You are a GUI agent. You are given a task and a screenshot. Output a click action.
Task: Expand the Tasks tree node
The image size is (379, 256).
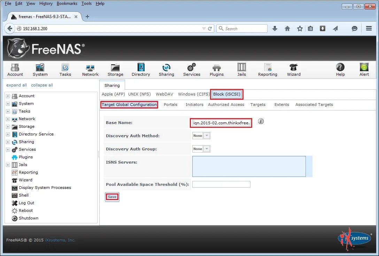tap(8, 112)
